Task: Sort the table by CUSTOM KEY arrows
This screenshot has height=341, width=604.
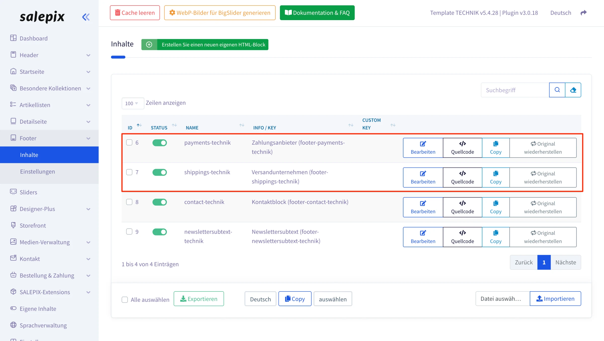Action: click(393, 125)
